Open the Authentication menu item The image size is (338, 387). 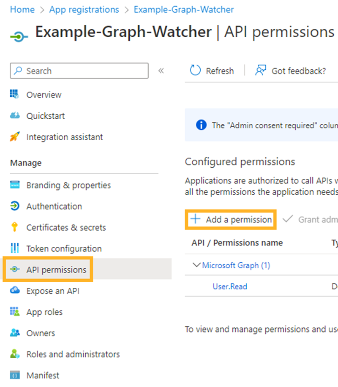(54, 206)
